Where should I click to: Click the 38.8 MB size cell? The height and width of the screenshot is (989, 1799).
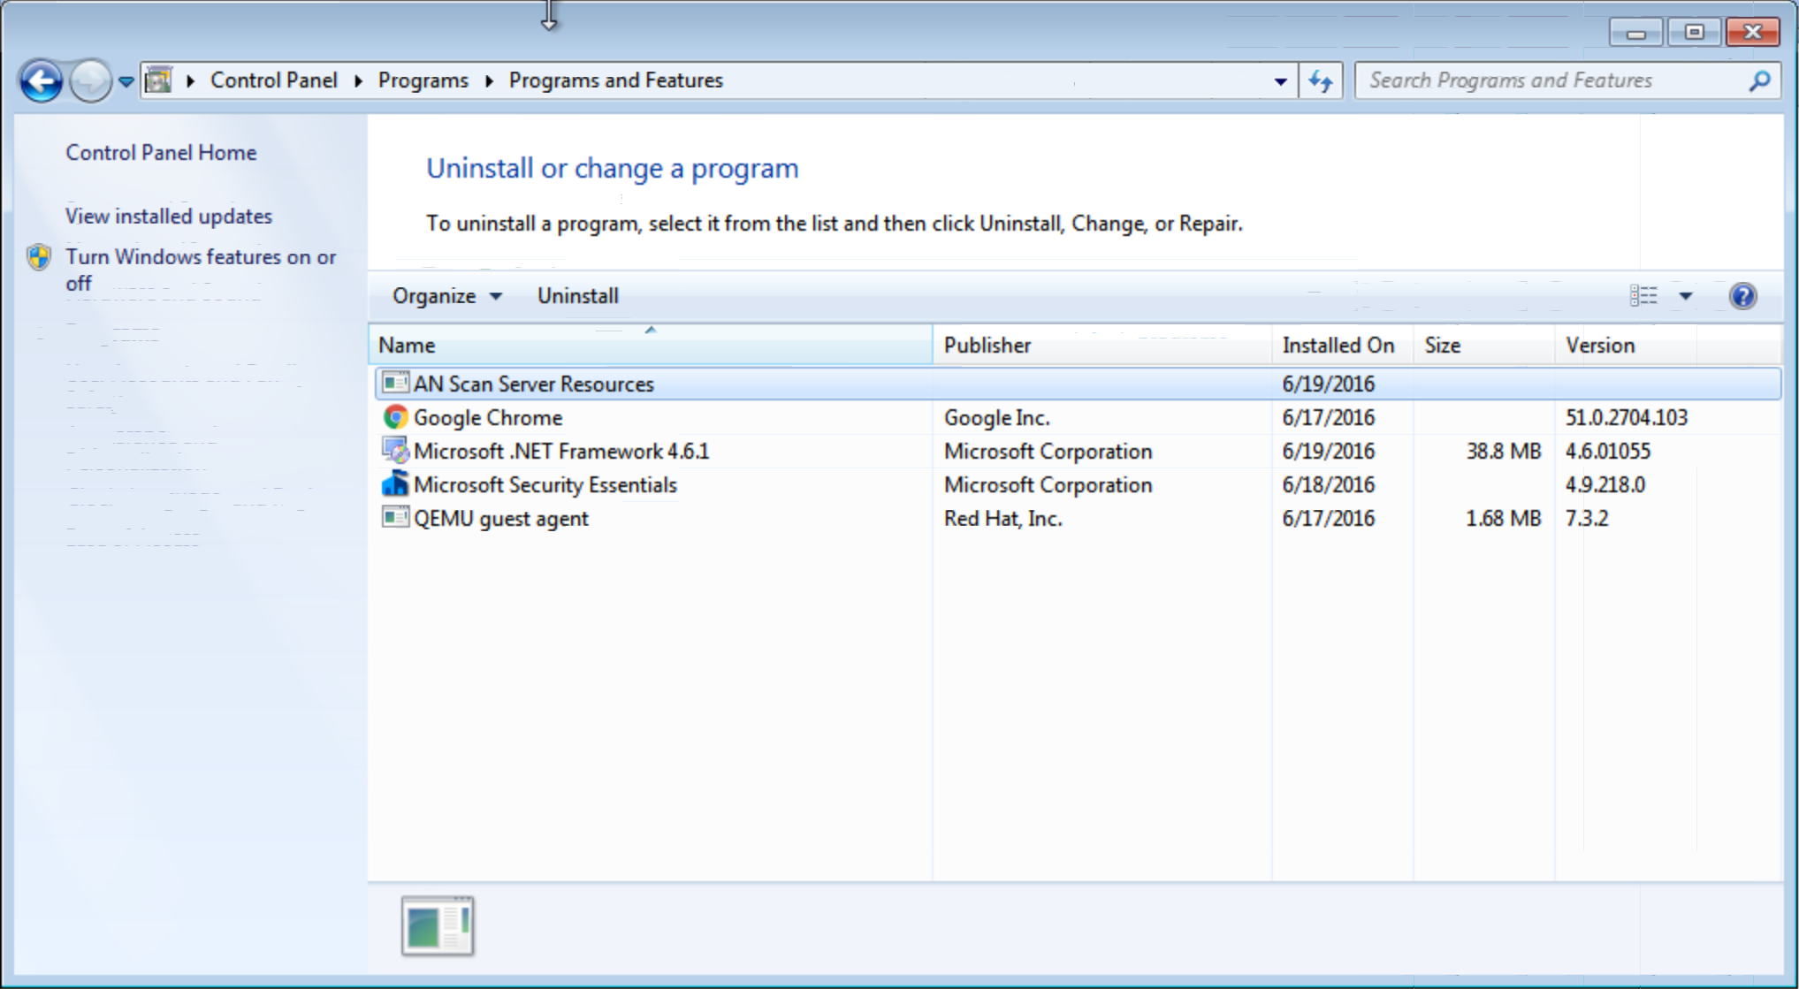(1504, 451)
